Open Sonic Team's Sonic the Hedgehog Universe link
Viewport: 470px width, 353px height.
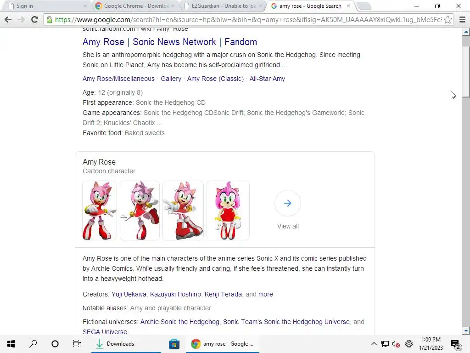click(x=286, y=322)
